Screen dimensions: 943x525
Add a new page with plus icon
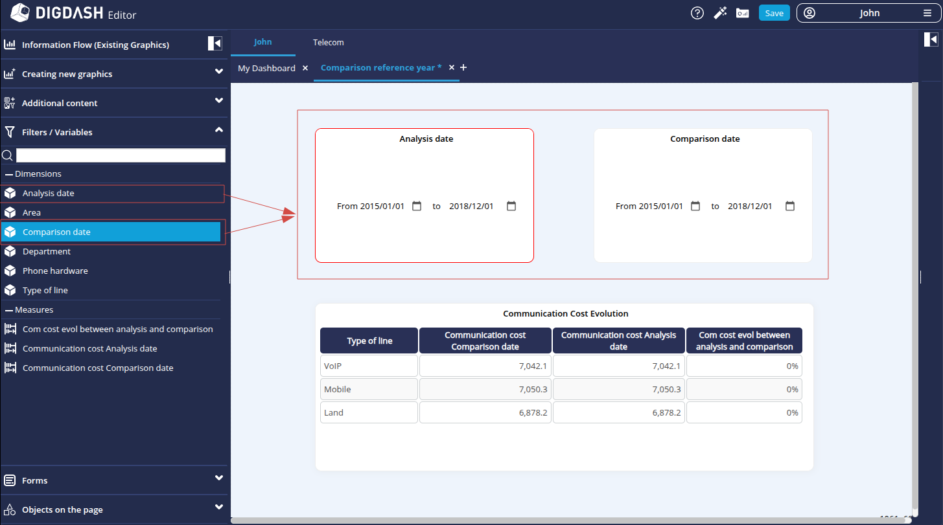click(463, 67)
